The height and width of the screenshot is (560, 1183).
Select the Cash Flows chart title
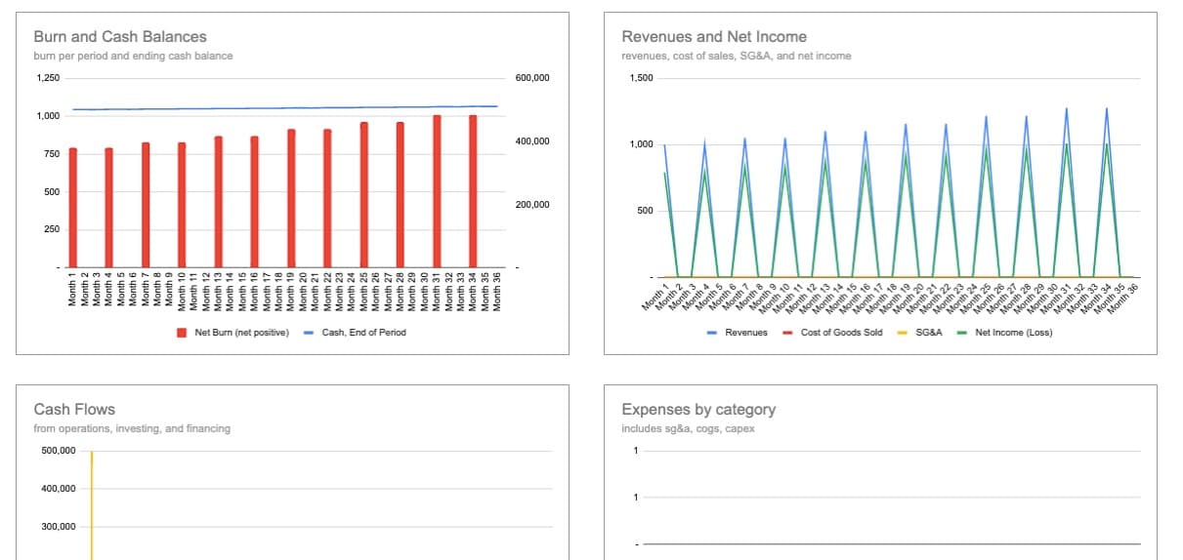coord(74,410)
